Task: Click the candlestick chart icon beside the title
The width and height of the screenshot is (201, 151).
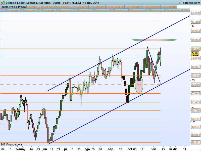Action: tap(3, 3)
